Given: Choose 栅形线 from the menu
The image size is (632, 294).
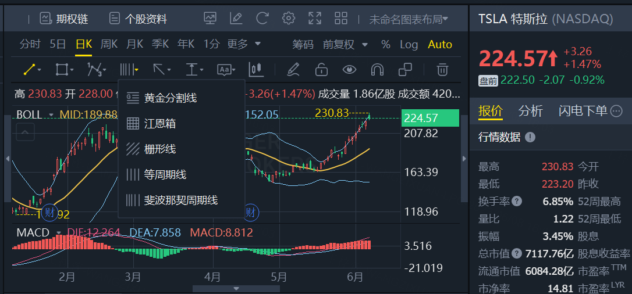Looking at the screenshot, I should pos(182,149).
